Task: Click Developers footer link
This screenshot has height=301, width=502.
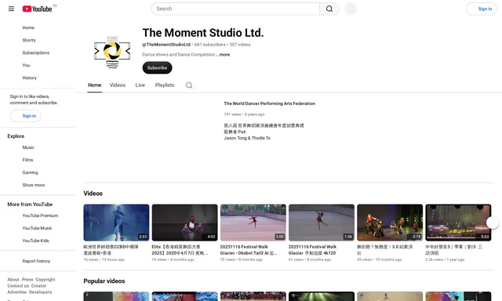Action: pos(40,292)
